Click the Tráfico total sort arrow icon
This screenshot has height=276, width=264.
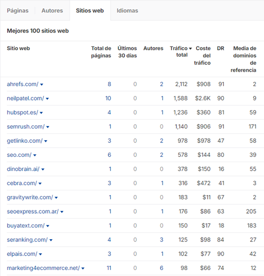click(190, 48)
